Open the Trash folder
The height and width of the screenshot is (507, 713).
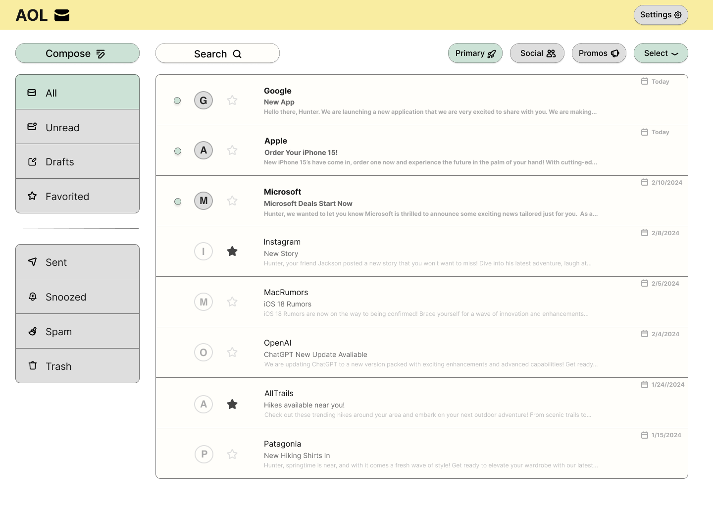tap(77, 366)
